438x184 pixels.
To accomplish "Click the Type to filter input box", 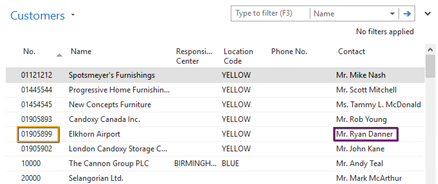I will click(x=270, y=14).
